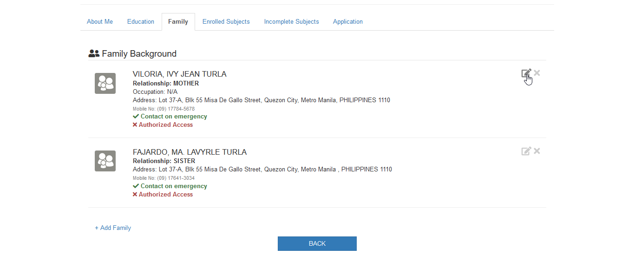Screen dimensions: 628x262
Task: Switch to the Application tab
Action: coord(348,22)
